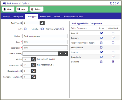Enable Requirements Active checkbox
Screen dimensions: 122x100
pos(101,48)
